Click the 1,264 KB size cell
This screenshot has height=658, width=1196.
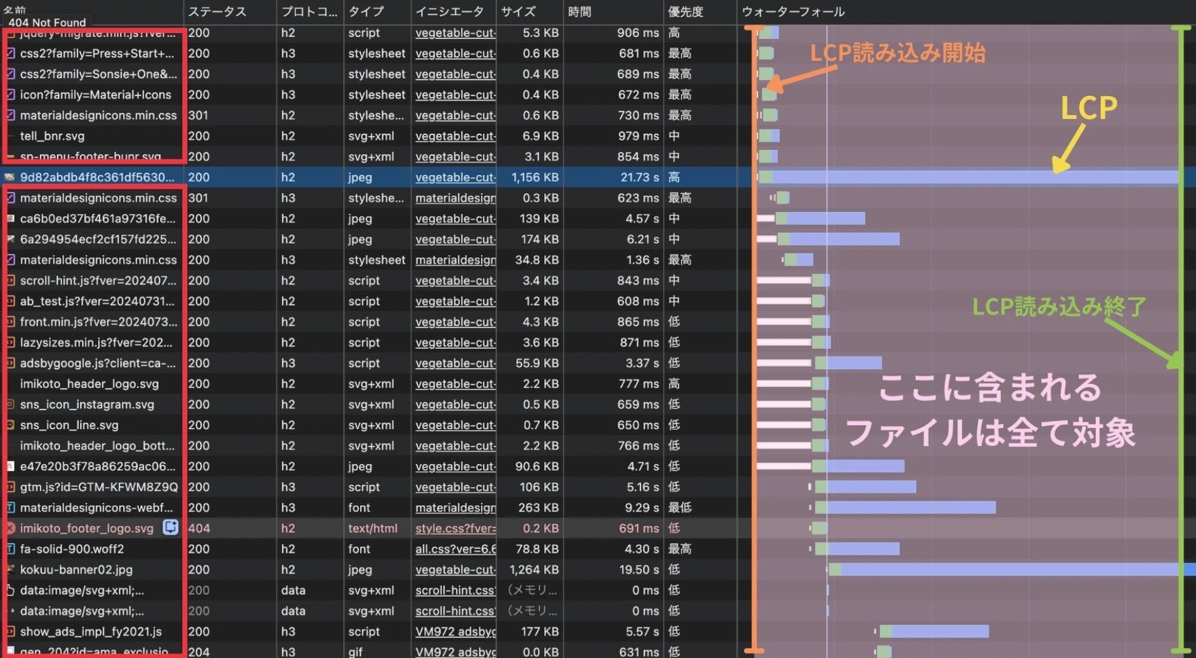click(x=534, y=570)
